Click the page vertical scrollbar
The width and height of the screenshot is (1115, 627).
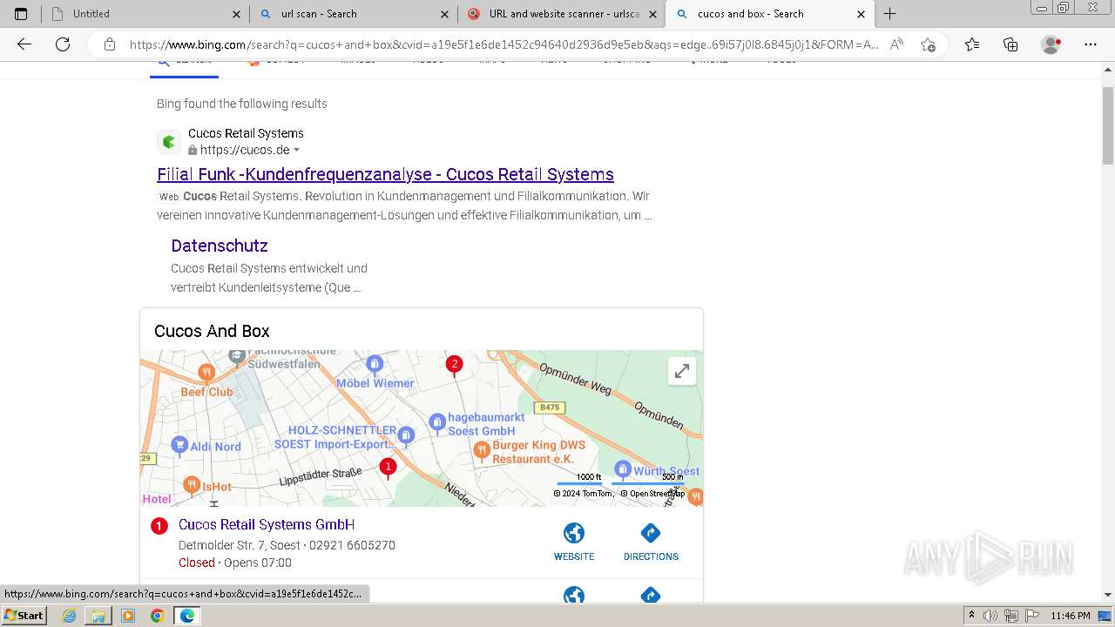[x=1108, y=125]
